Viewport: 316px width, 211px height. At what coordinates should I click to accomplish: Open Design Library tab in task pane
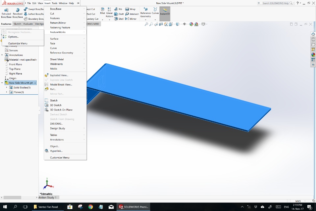point(313,39)
